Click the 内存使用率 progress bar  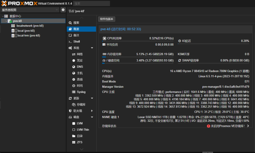(x=138, y=57)
